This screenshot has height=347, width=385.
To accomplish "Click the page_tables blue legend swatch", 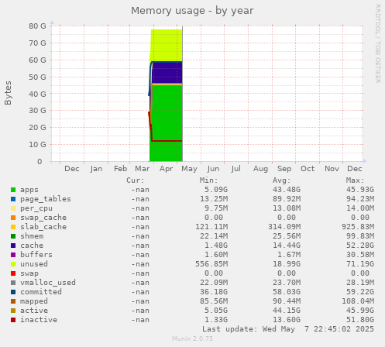I will coord(13,199).
